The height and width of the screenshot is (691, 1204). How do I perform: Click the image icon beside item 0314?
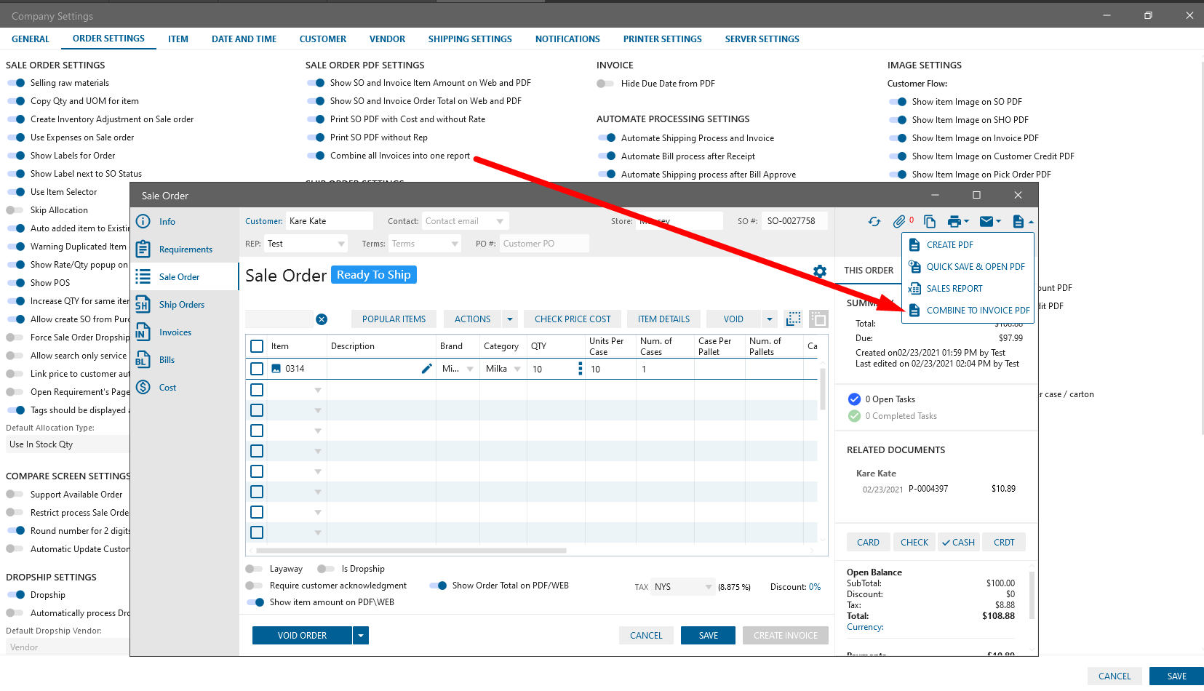(276, 369)
